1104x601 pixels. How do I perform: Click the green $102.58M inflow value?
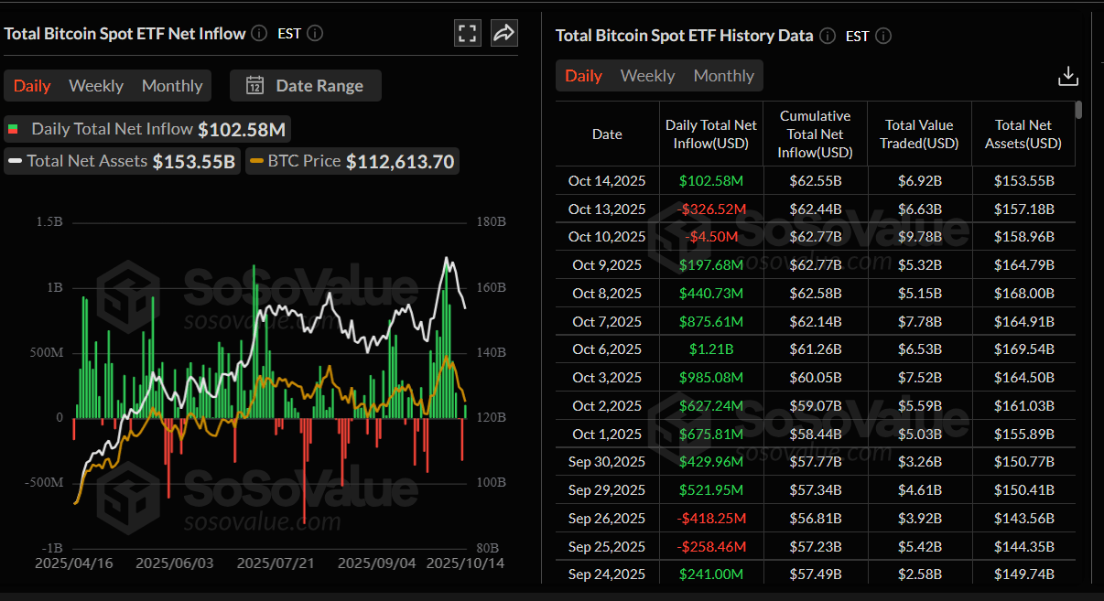(x=711, y=180)
